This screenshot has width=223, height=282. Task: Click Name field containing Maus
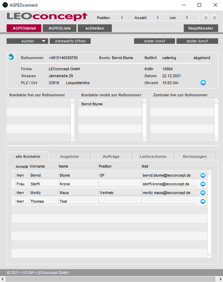(77, 193)
